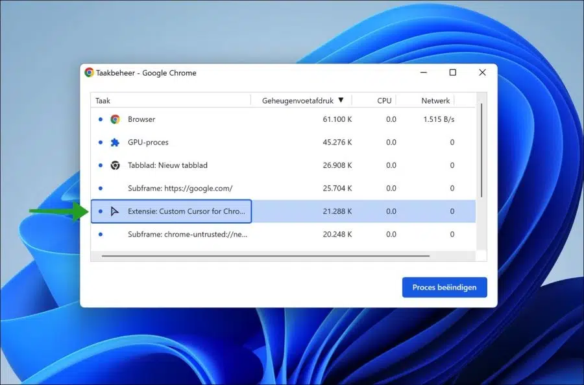Click the sort arrow next to Geheugenvoetafdruk
The width and height of the screenshot is (584, 385).
click(341, 100)
